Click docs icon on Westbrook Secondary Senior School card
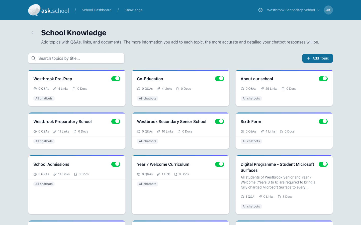The image size is (361, 225). [x=179, y=131]
